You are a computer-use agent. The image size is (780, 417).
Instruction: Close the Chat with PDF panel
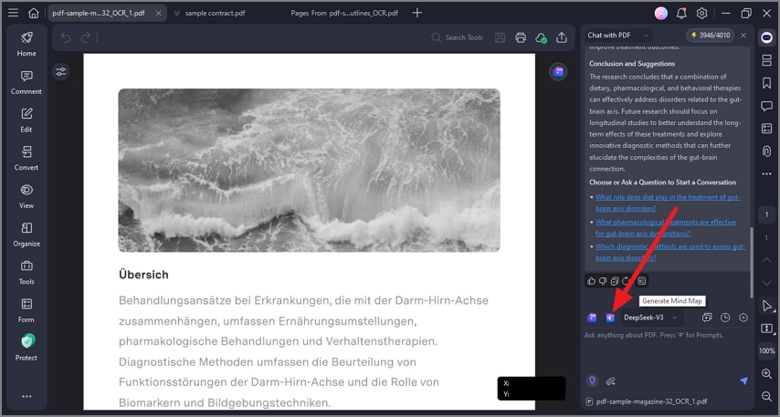(743, 36)
